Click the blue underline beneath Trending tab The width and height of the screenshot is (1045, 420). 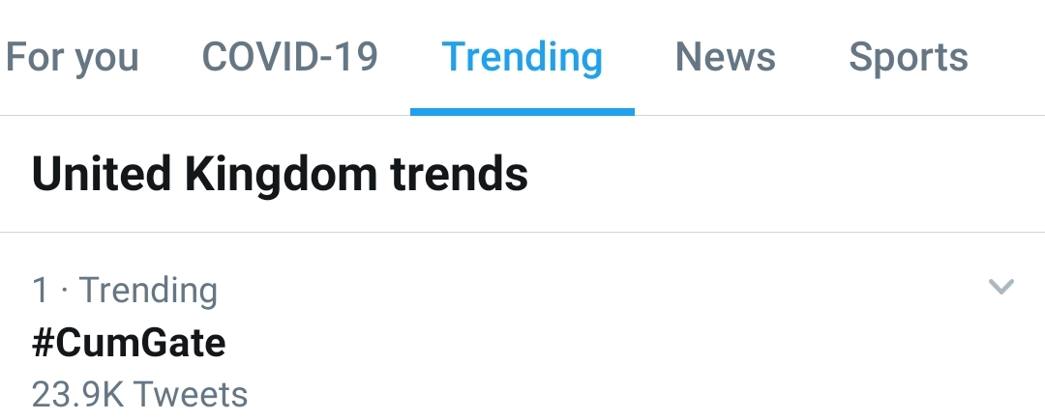click(x=522, y=111)
